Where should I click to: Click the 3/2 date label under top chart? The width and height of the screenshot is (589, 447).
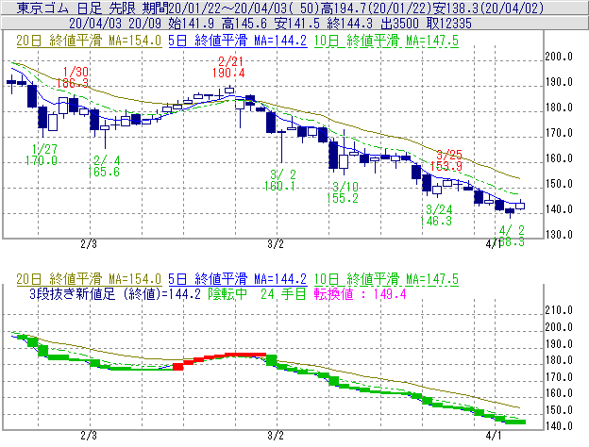[276, 244]
